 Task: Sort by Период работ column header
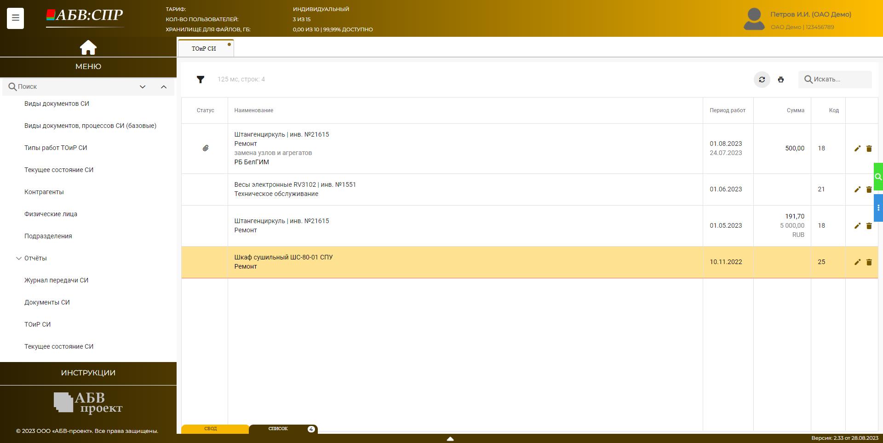click(x=727, y=110)
